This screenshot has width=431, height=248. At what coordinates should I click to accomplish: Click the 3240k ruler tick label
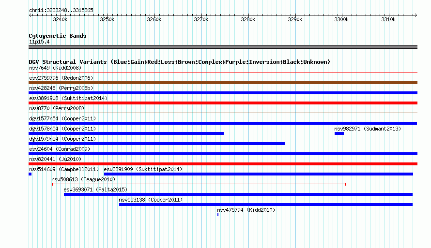point(60,19)
